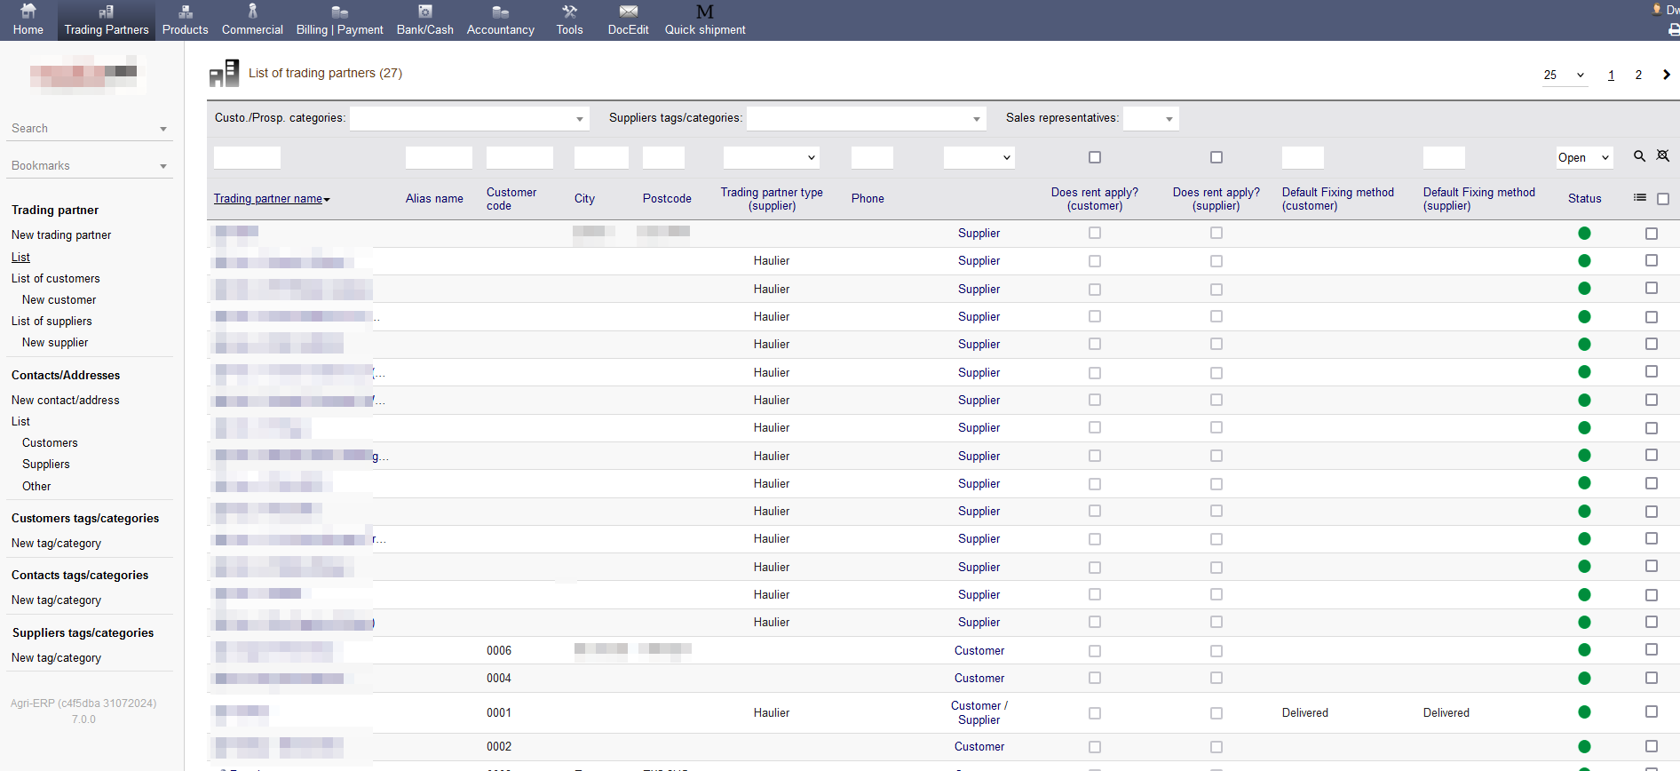Image resolution: width=1680 pixels, height=771 pixels.
Task: Open the Status filter dropdown showing Open
Action: coord(1584,157)
